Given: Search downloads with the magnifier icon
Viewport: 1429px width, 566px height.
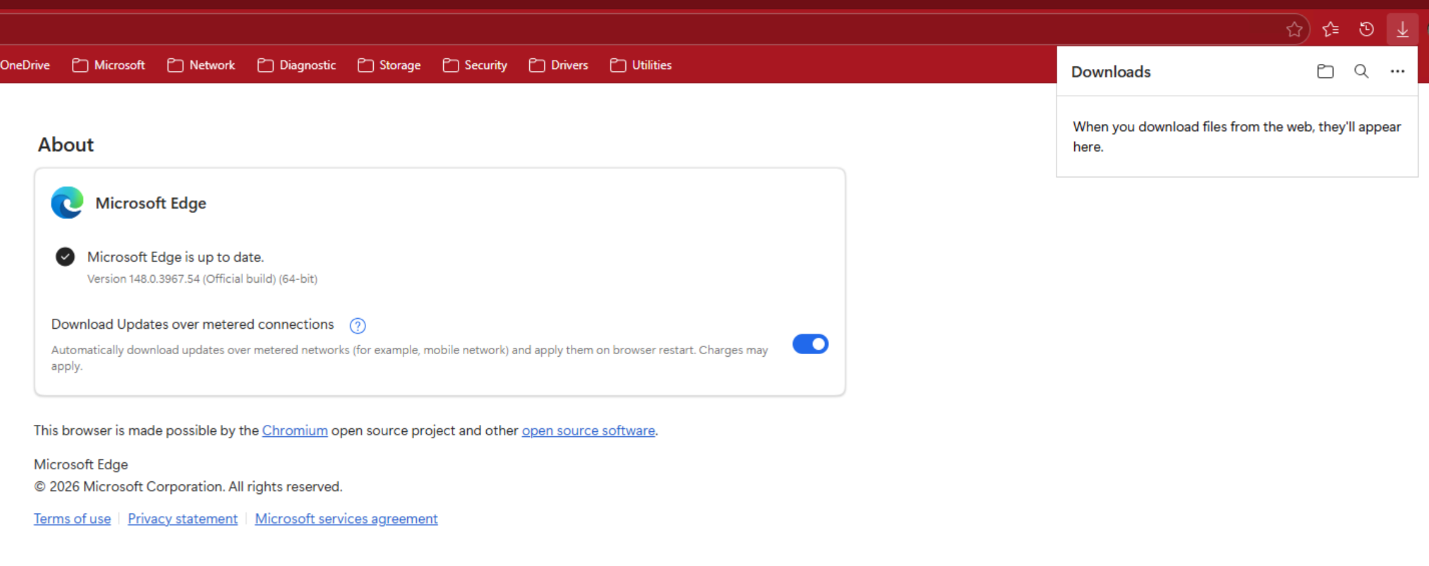Looking at the screenshot, I should [x=1361, y=71].
